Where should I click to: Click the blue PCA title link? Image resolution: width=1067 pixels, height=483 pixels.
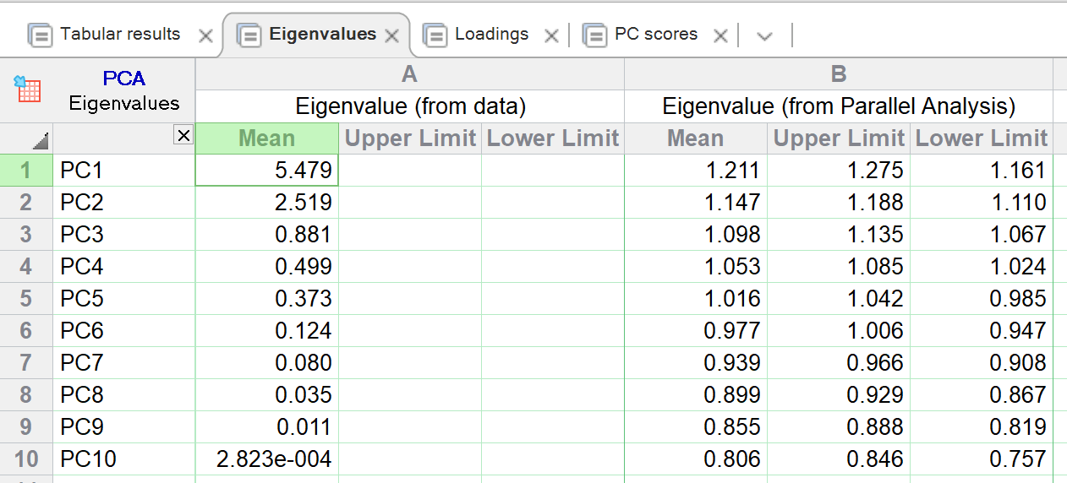coord(124,79)
